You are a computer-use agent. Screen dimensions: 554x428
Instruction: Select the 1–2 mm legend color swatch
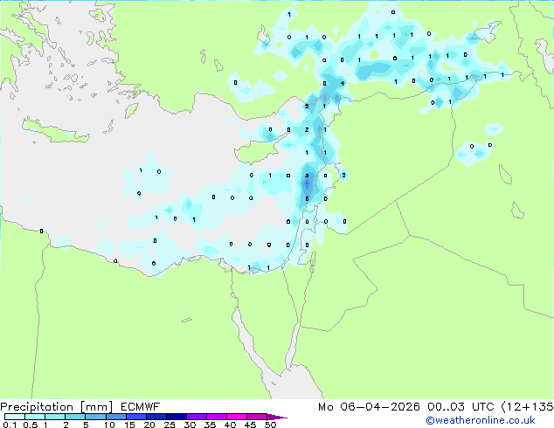tap(55, 417)
